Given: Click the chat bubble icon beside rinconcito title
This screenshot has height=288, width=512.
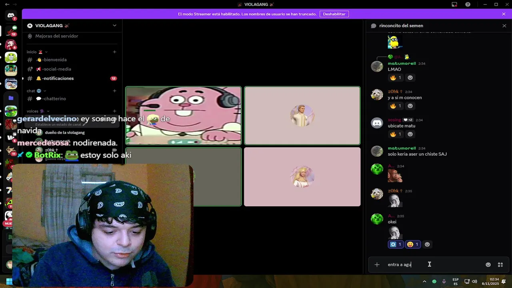Looking at the screenshot, I should [x=374, y=26].
